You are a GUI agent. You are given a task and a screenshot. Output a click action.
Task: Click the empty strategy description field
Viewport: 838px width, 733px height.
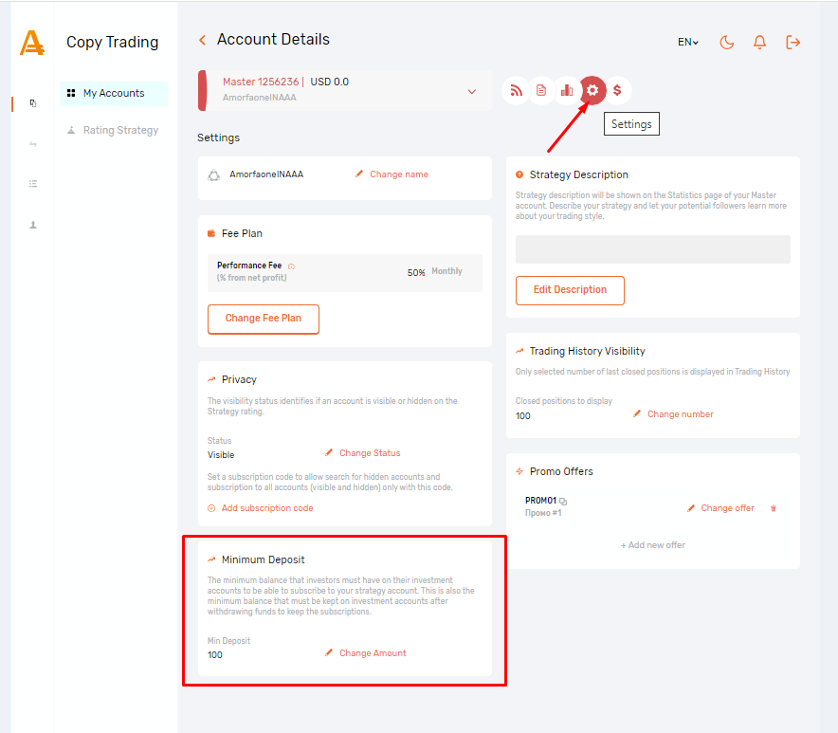pos(652,249)
